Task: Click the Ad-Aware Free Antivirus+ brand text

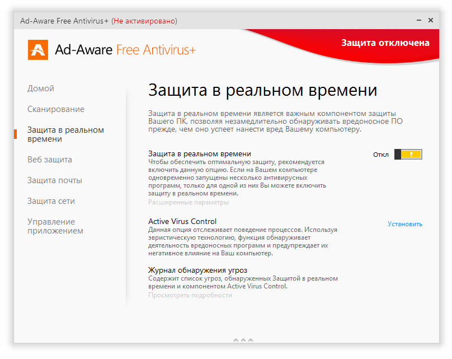Action: point(125,50)
